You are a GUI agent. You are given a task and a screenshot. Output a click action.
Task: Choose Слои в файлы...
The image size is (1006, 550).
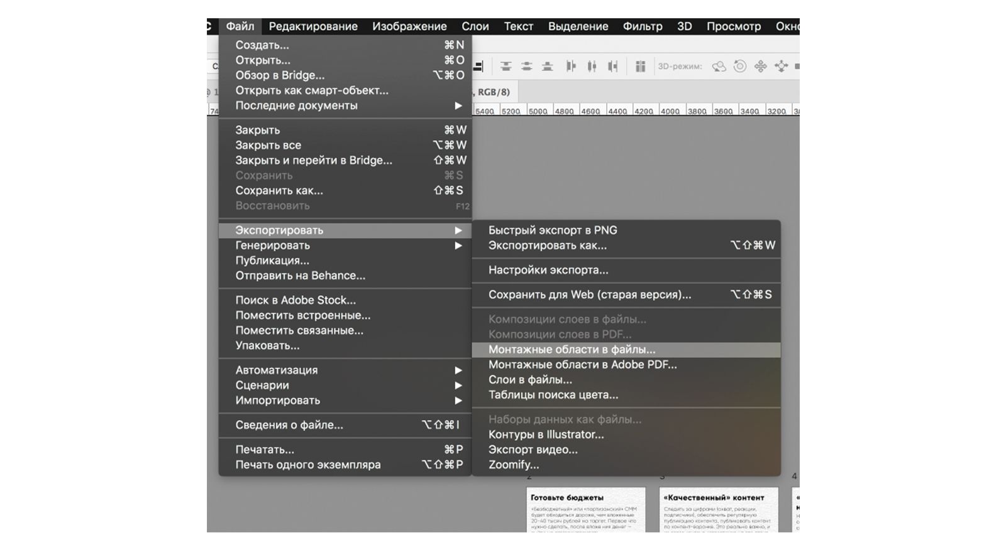click(626, 380)
